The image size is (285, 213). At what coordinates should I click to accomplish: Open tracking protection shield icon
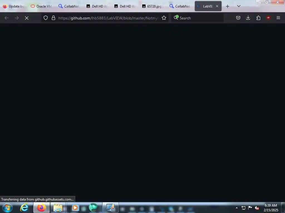46,18
